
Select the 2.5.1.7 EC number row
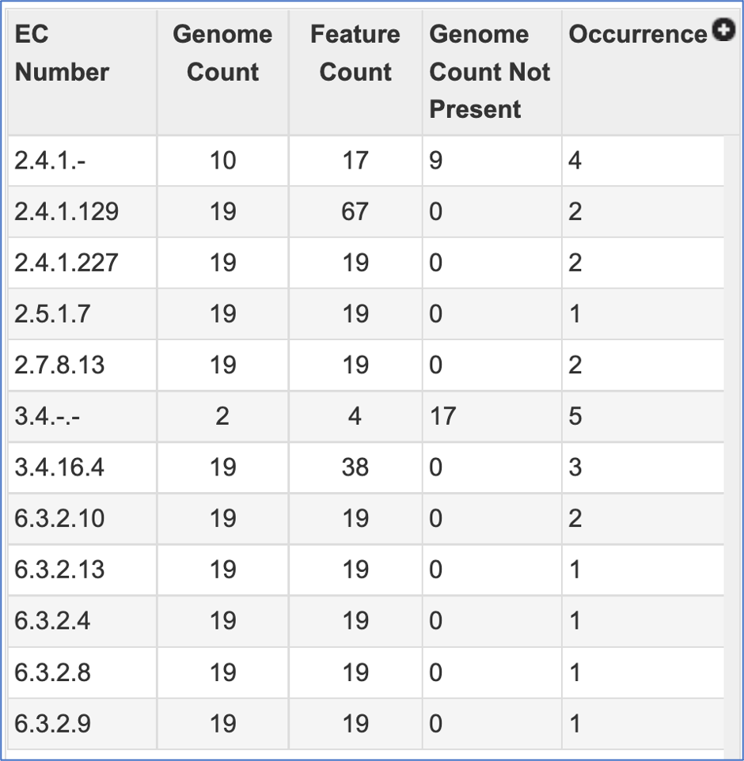pos(366,314)
